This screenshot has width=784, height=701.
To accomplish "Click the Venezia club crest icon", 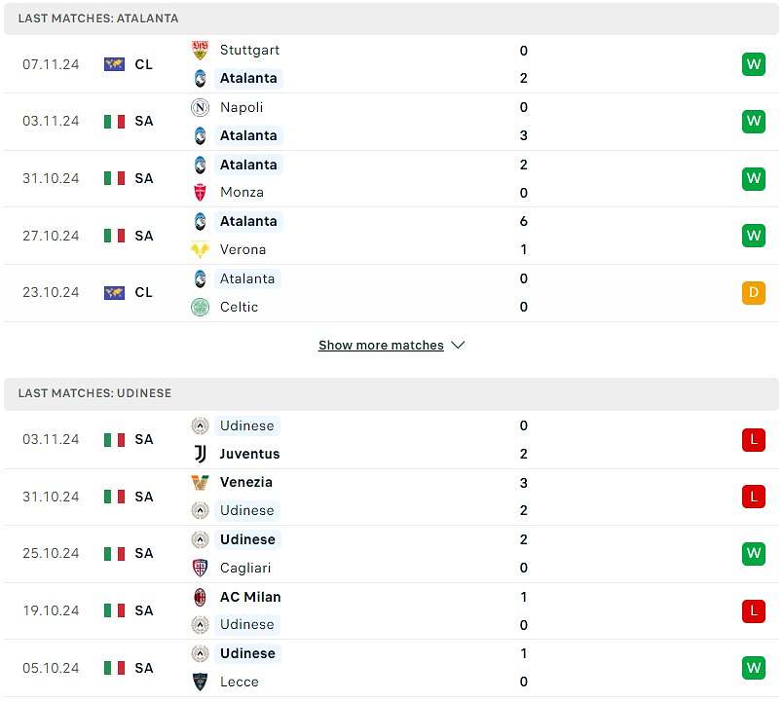I will (x=200, y=483).
